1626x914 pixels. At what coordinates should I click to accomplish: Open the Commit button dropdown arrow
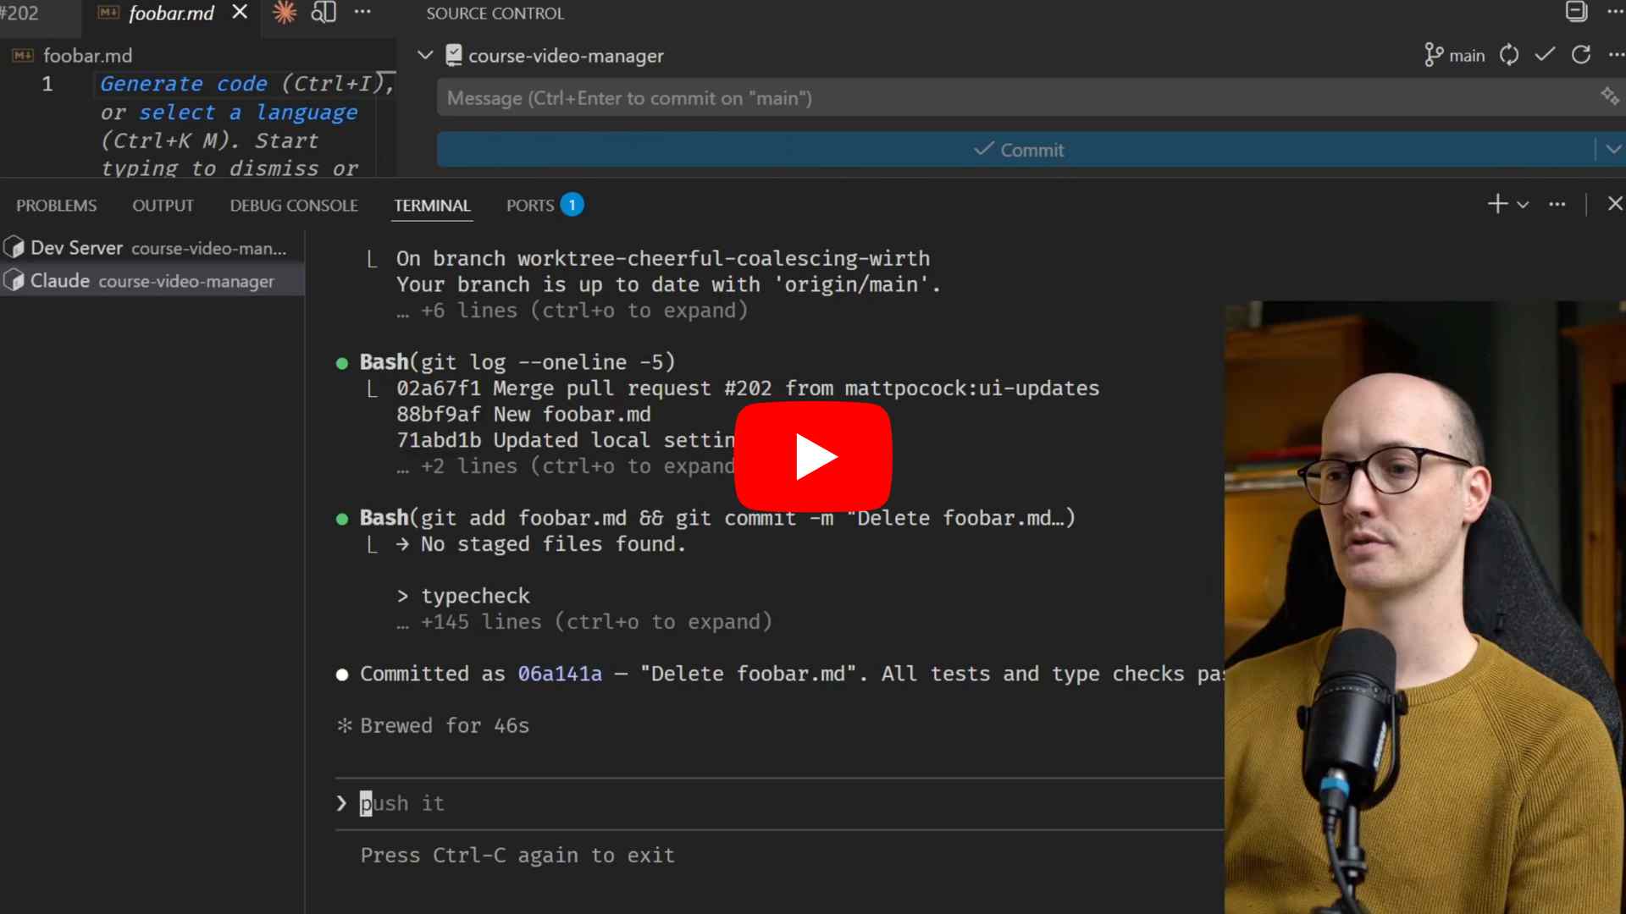(x=1612, y=150)
